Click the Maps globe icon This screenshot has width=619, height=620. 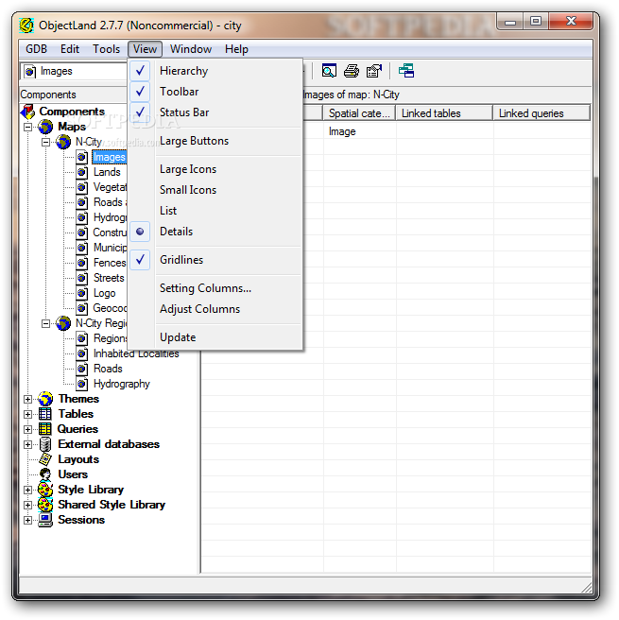pyautogui.click(x=45, y=127)
